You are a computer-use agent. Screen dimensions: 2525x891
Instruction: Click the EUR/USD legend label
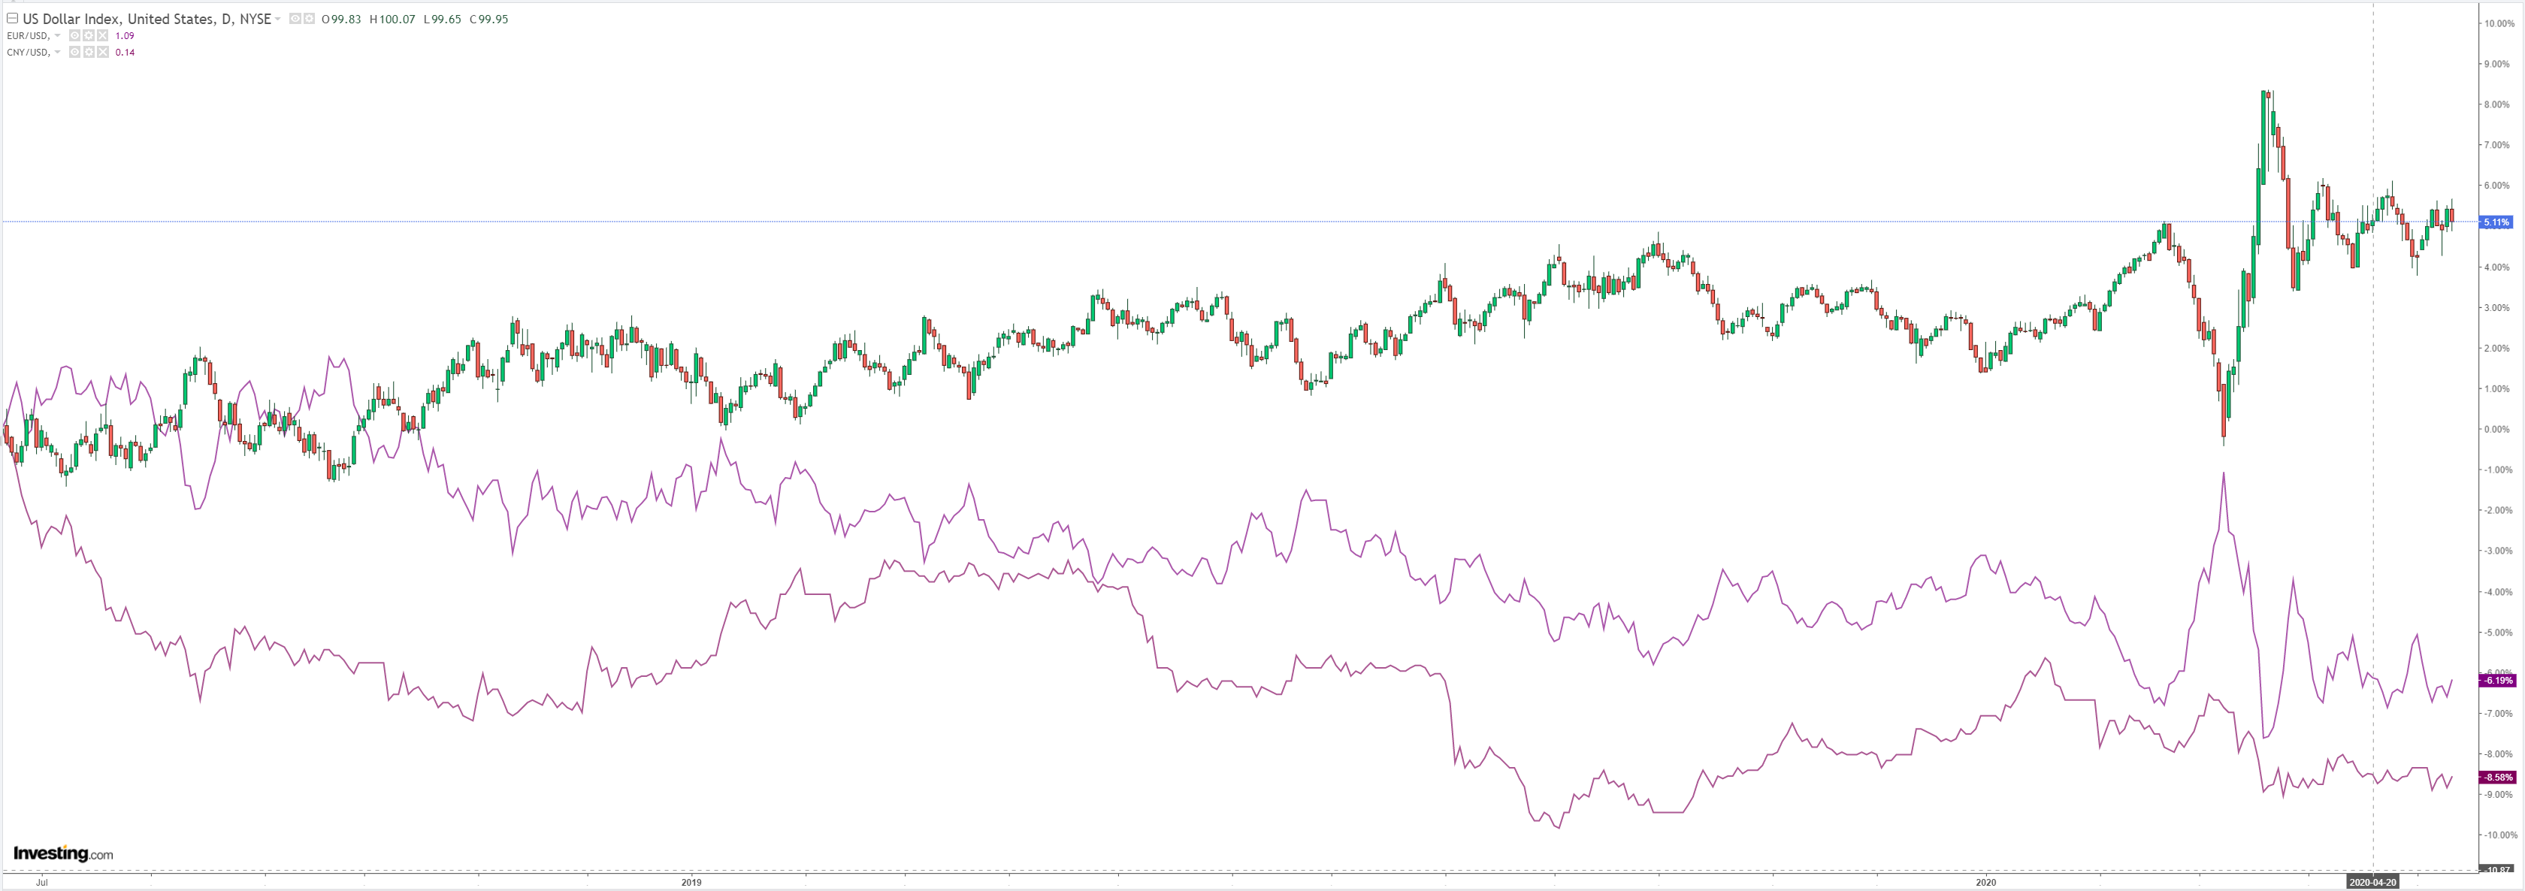pos(28,36)
